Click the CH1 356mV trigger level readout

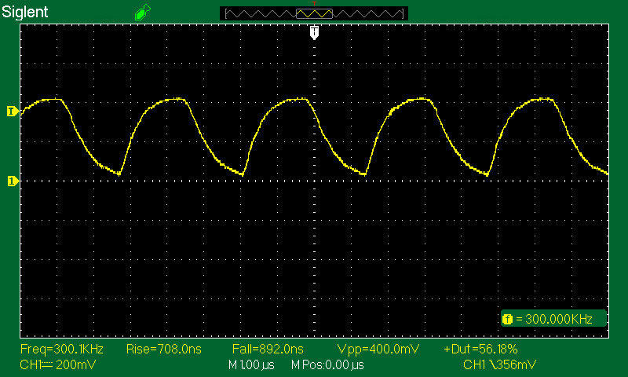tap(499, 365)
